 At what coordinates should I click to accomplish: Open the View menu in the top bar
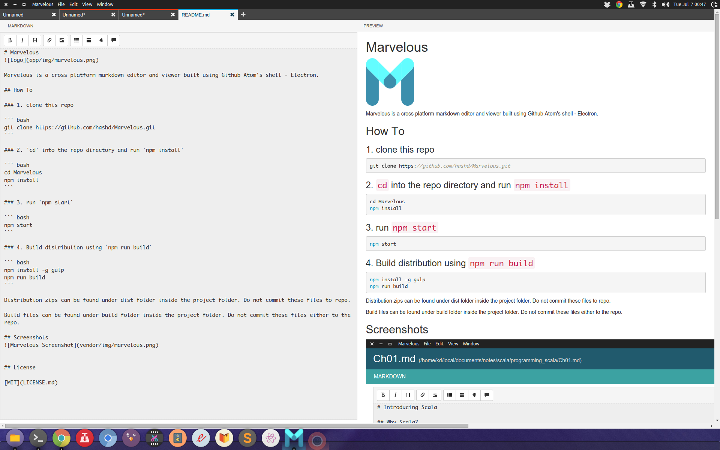[87, 4]
